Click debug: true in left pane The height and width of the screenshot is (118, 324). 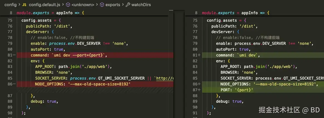coord(45,102)
